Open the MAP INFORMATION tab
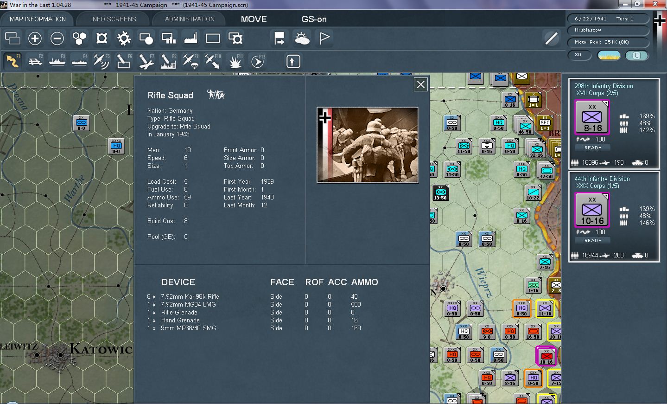 pyautogui.click(x=38, y=19)
